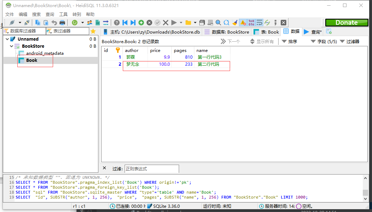Toggle the stop on errors button
Image resolution: width=372 pixels, height=212 pixels.
[x=243, y=23]
